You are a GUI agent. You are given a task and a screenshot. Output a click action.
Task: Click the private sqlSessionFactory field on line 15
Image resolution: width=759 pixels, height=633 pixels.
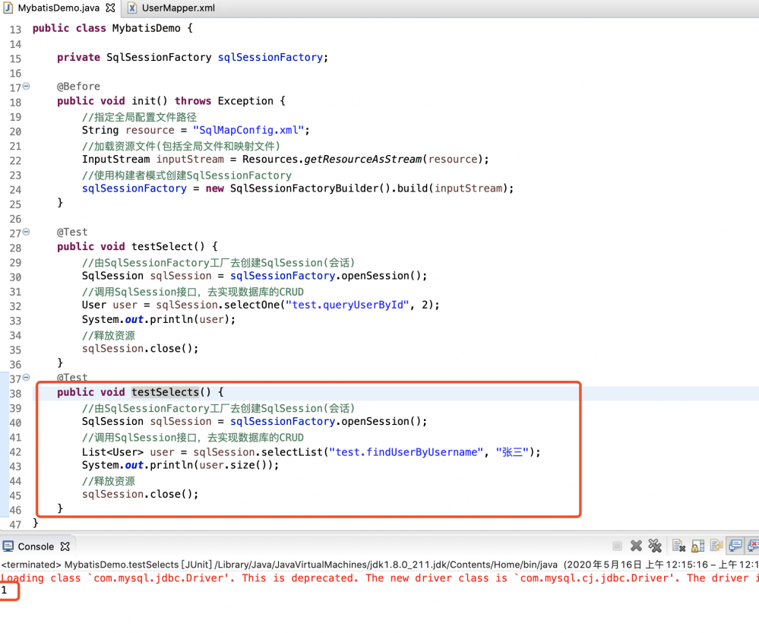[x=270, y=57]
